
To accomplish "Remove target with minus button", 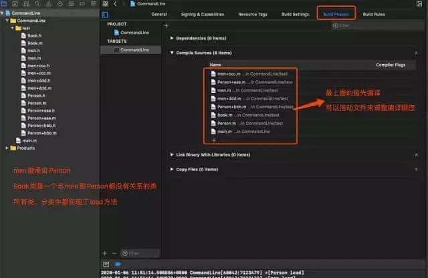I will click(x=114, y=253).
